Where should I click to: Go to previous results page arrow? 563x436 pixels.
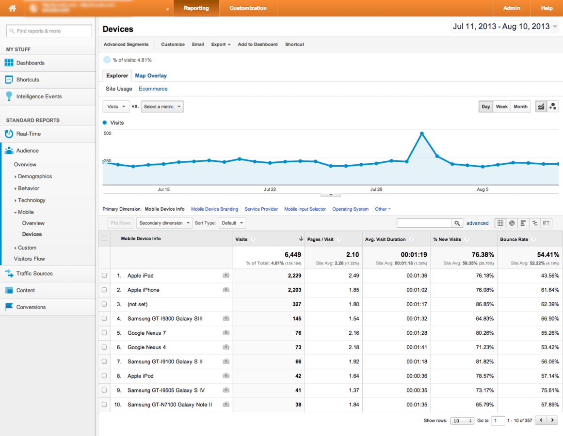[541, 420]
